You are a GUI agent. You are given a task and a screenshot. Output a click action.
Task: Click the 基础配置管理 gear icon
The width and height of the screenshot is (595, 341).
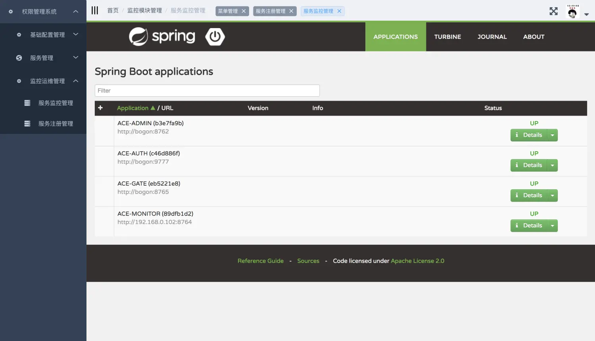(x=19, y=34)
